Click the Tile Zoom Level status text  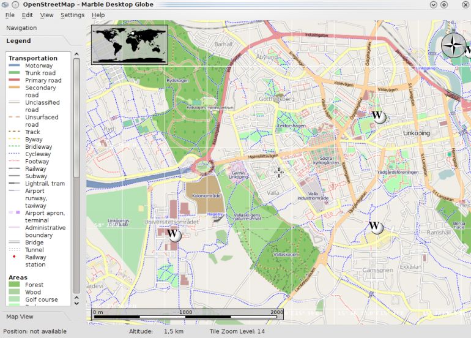click(237, 331)
